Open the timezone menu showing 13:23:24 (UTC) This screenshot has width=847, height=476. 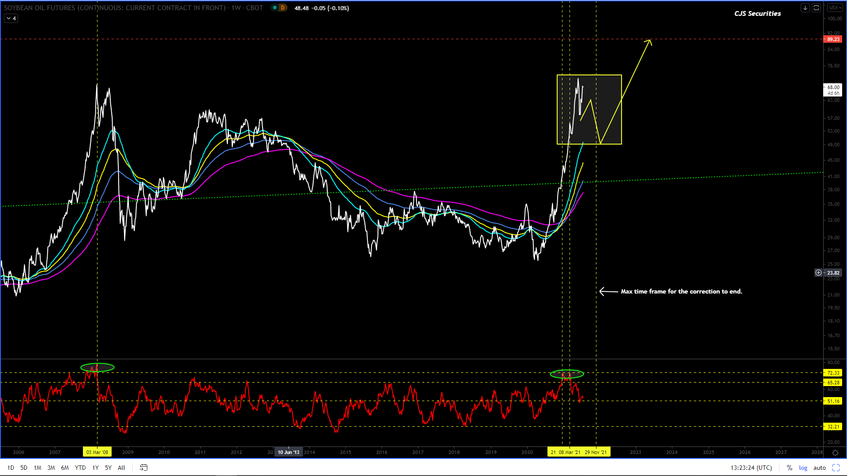point(751,468)
